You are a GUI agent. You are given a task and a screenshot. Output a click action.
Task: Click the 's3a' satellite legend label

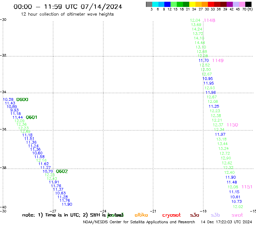(x=194, y=215)
